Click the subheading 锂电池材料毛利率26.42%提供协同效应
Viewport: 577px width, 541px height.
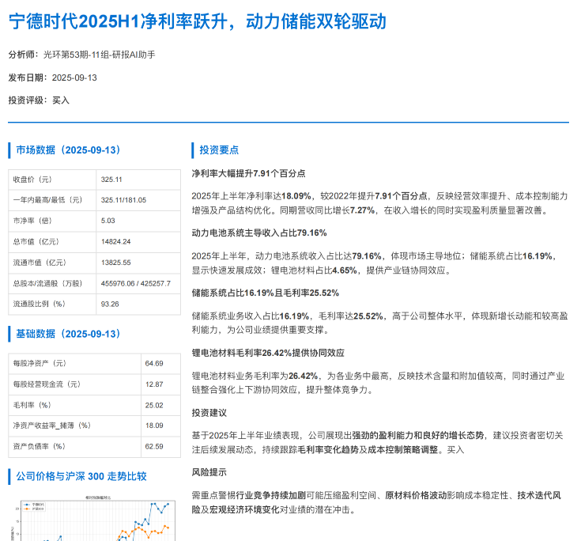268,354
